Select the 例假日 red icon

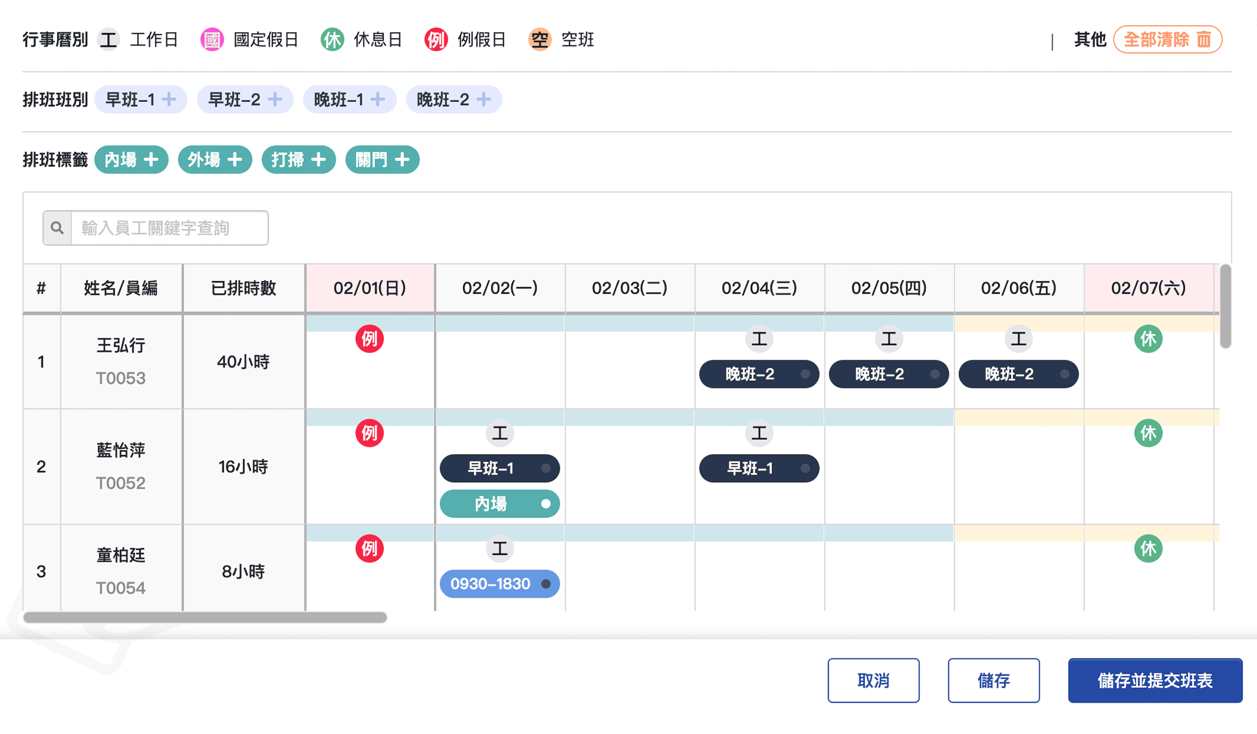point(436,40)
